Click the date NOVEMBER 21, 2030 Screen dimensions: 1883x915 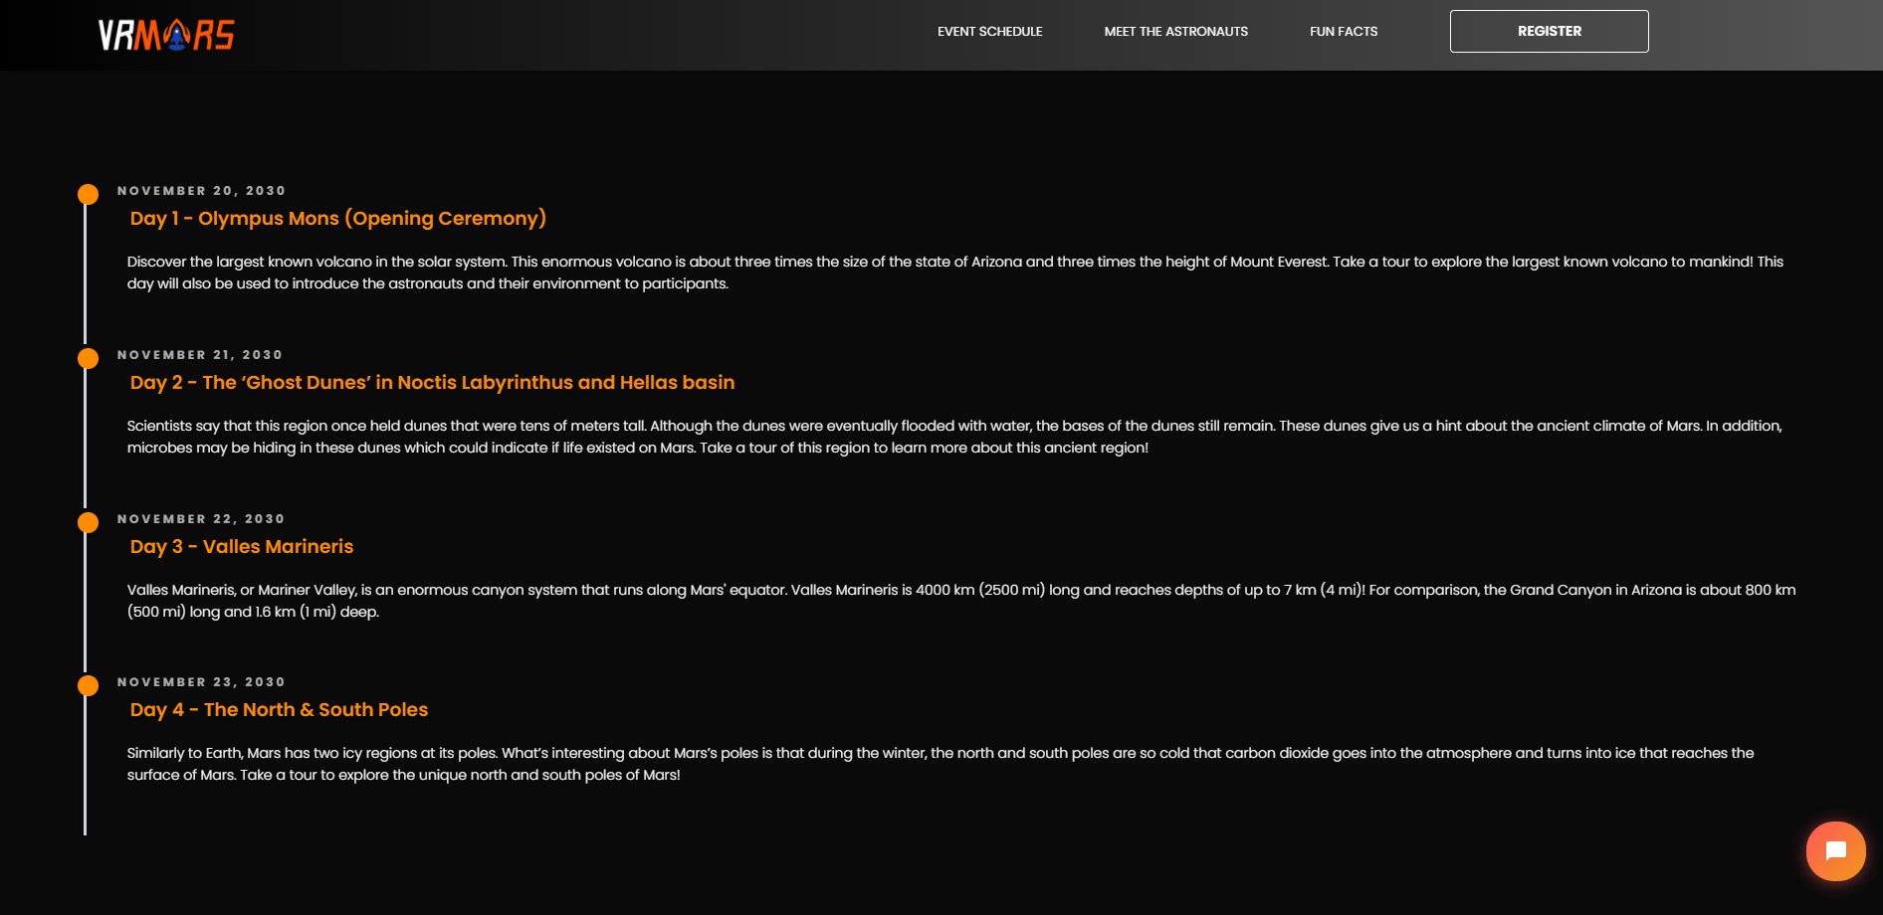click(200, 355)
